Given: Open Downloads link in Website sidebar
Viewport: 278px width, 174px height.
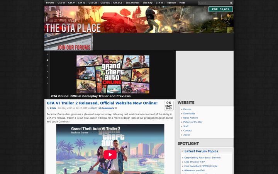Looking at the screenshot, I should click(x=189, y=113).
